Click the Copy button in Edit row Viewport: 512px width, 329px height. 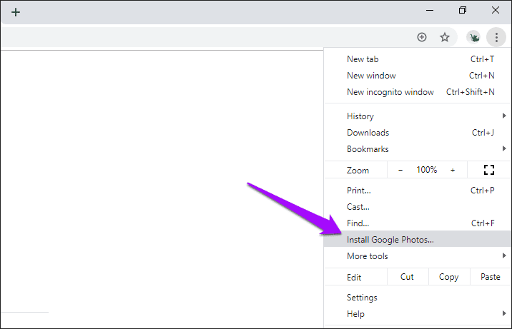(x=448, y=277)
